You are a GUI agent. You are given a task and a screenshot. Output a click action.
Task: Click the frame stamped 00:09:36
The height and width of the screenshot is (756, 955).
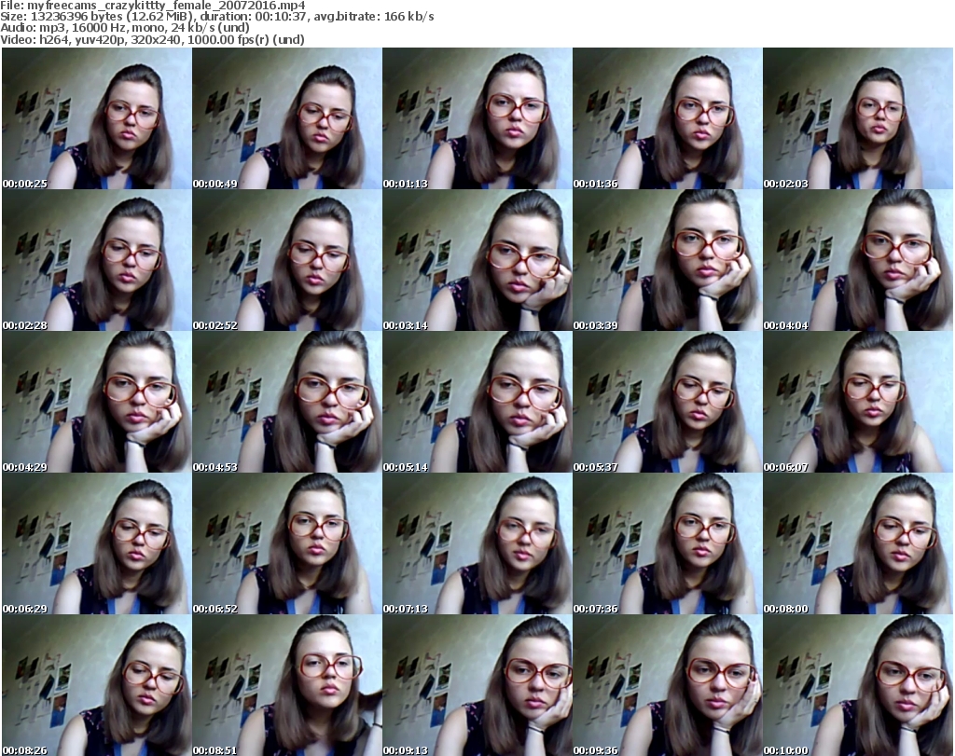[668, 685]
